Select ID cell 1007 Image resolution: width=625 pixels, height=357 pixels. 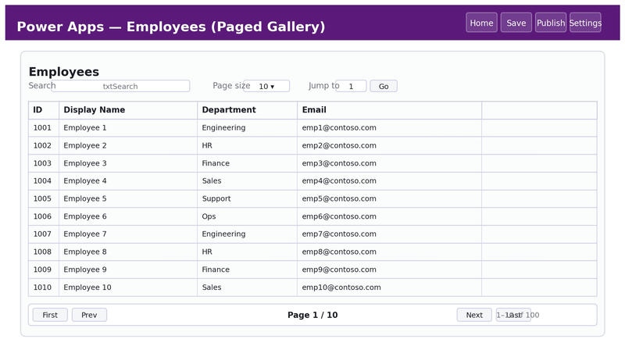pyautogui.click(x=44, y=234)
